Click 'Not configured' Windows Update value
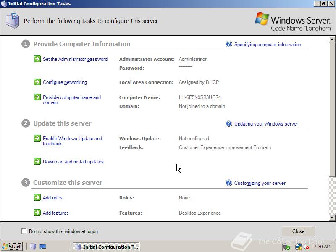This screenshot has height=252, width=336. coord(194,139)
